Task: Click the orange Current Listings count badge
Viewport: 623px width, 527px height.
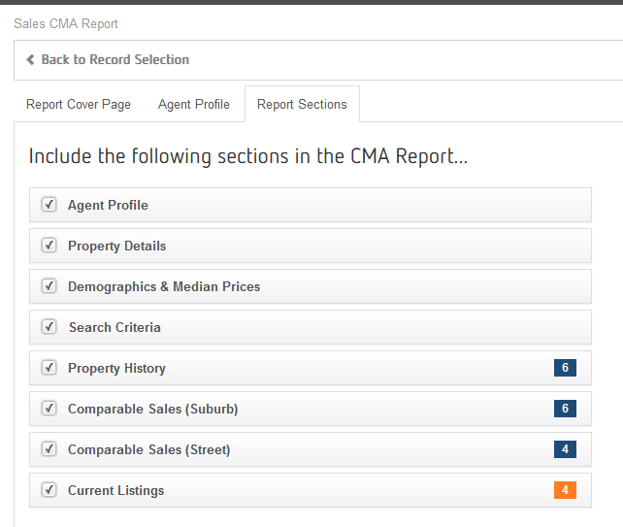Action: coord(565,490)
